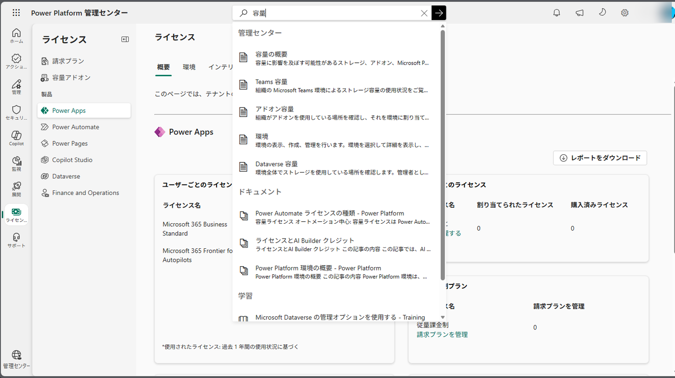675x378 pixels.
Task: Open 容量の概要 search result
Action: 337,58
